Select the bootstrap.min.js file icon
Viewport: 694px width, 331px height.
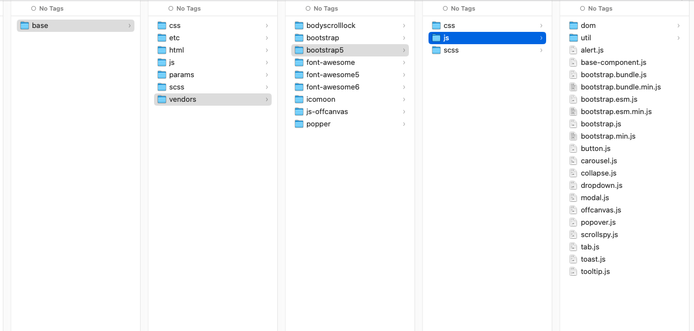click(x=573, y=136)
